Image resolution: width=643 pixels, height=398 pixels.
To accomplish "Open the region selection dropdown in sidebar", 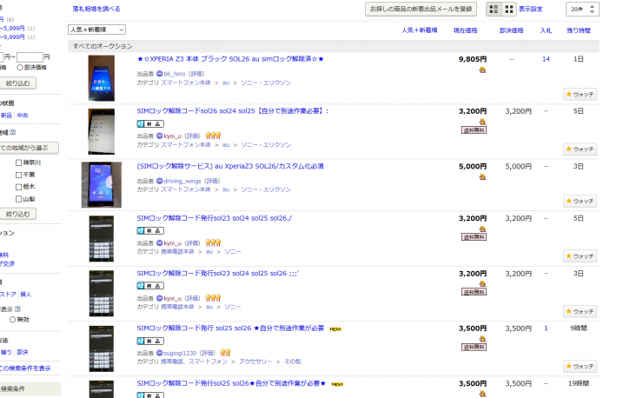I will (29, 148).
